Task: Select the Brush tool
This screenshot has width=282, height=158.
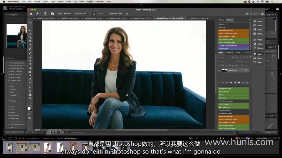Action: point(30,53)
